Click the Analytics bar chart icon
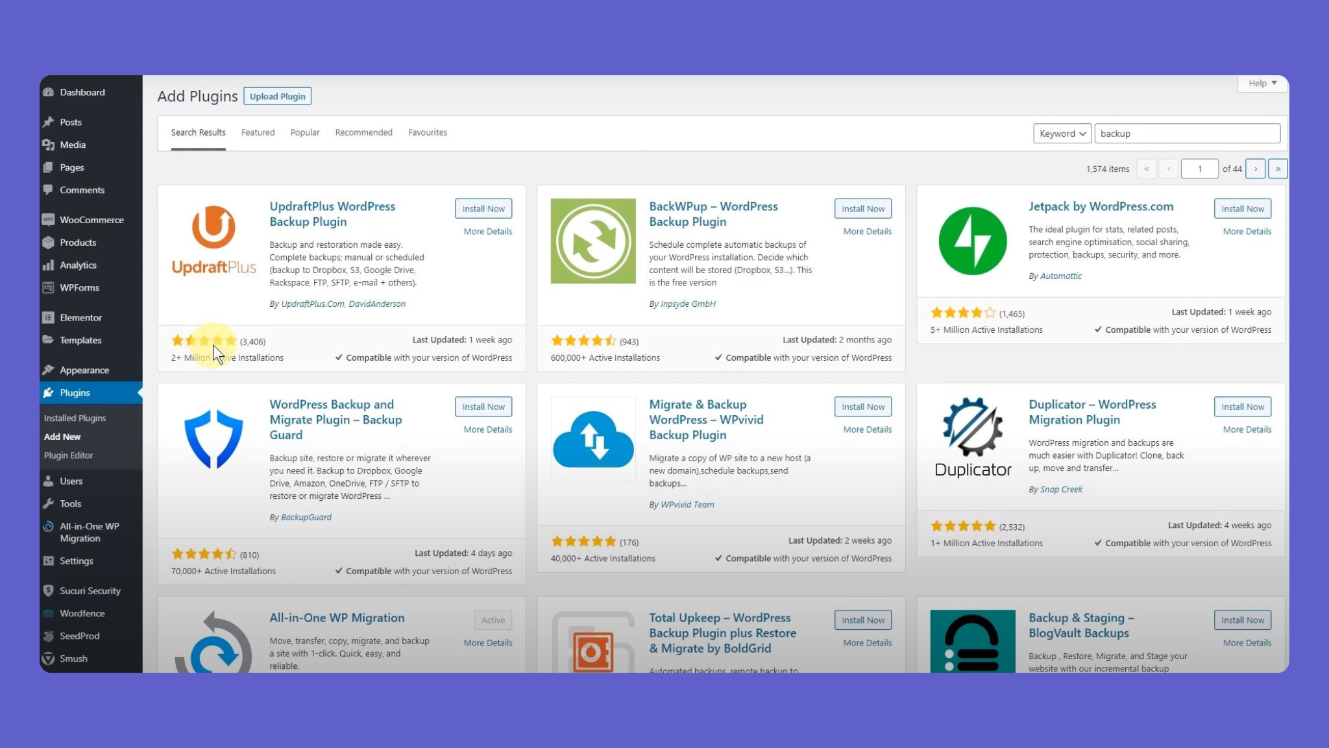This screenshot has width=1329, height=748. point(48,265)
